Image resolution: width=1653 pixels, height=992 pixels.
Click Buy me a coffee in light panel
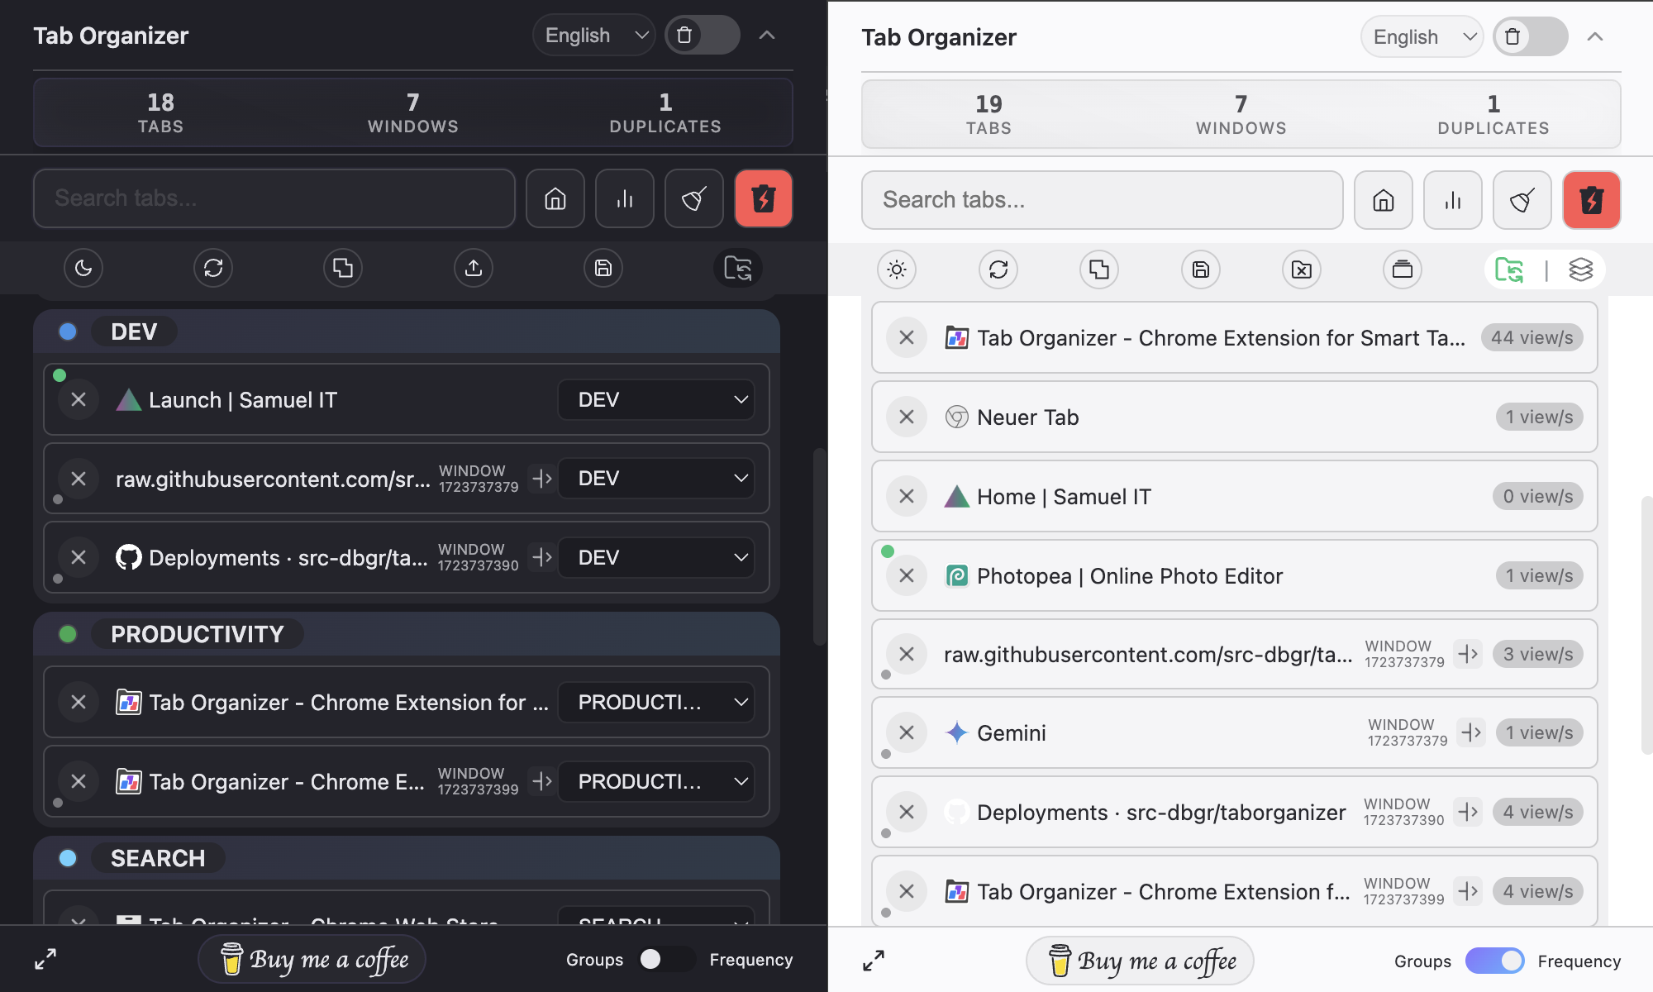[1141, 961]
